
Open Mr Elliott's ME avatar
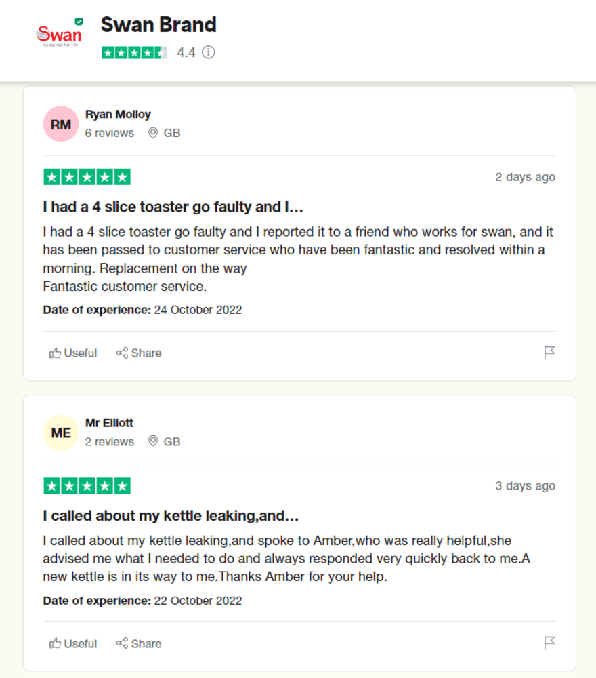(61, 433)
